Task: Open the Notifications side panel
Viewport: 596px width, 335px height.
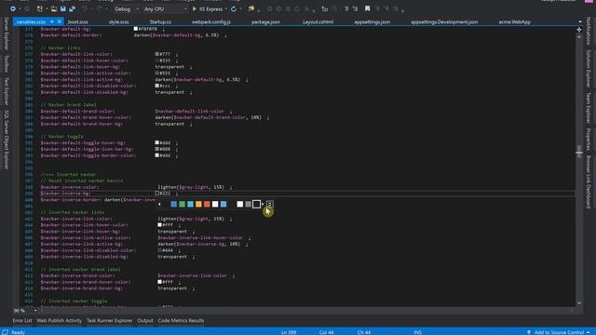Action: tap(589, 31)
